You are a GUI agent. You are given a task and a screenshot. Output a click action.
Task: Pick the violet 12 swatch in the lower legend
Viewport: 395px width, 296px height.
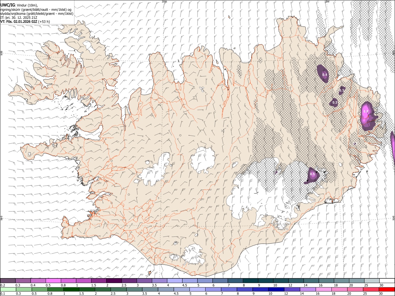click(292, 289)
